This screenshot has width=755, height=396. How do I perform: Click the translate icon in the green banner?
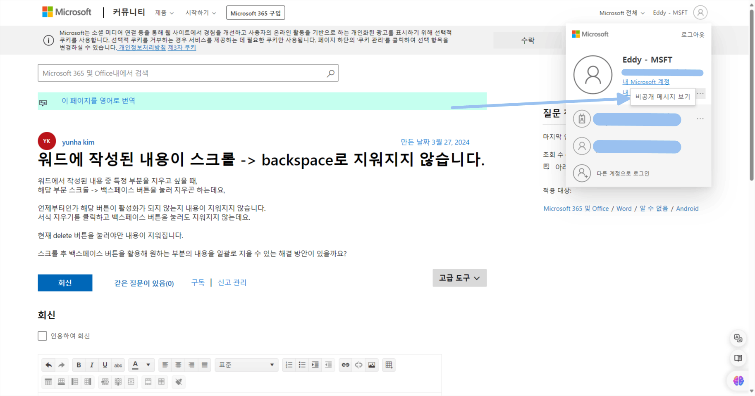43,102
